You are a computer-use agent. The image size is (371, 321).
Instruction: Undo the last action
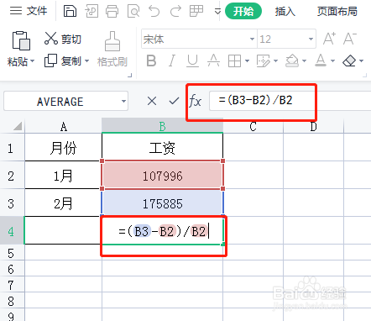(154, 12)
